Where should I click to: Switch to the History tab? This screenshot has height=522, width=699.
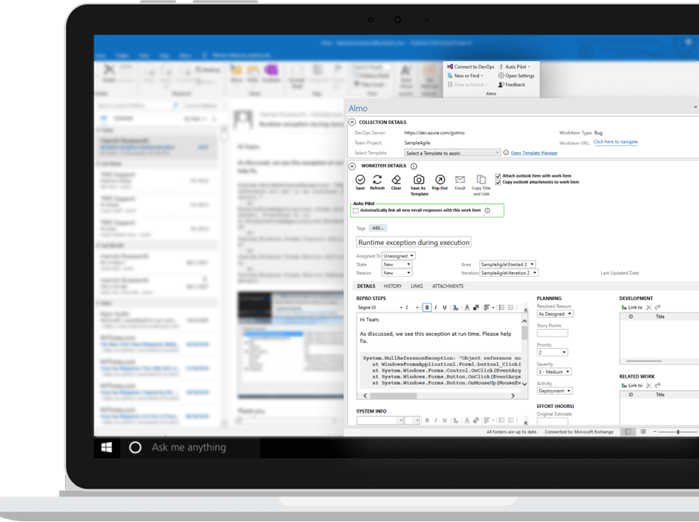point(394,285)
